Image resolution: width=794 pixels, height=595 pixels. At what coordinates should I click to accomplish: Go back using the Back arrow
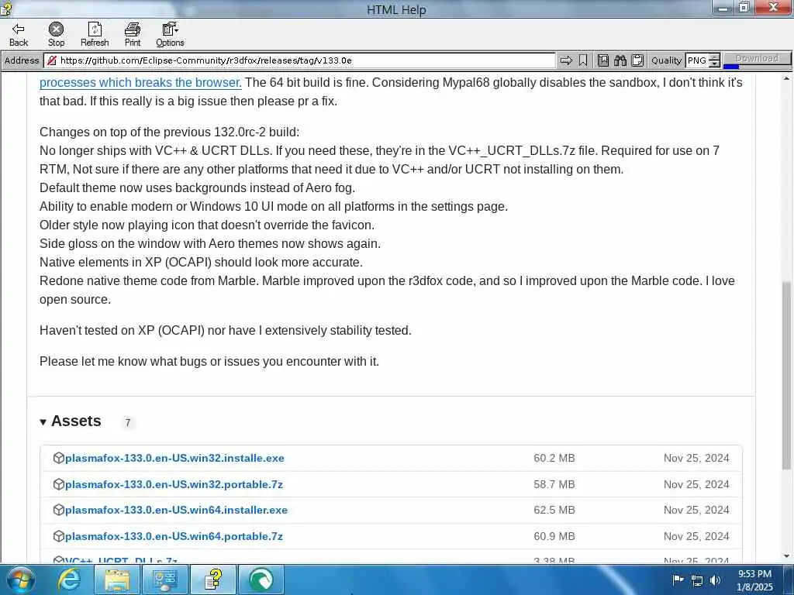[19, 34]
